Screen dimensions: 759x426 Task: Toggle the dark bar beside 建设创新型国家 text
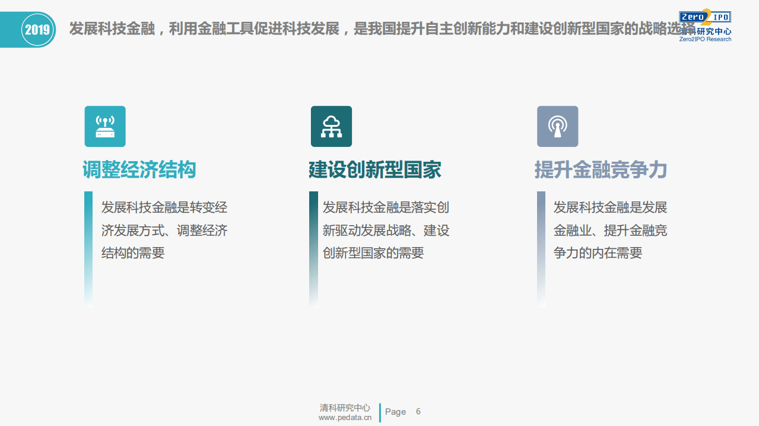click(x=313, y=248)
